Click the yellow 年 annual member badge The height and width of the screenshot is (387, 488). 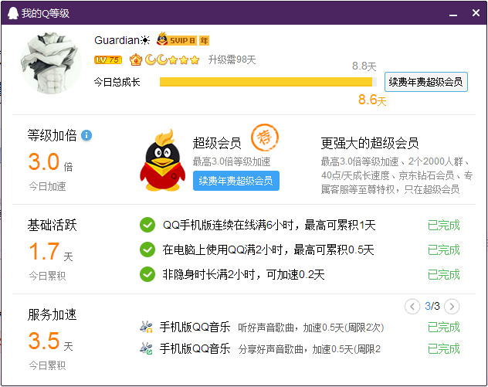(204, 40)
